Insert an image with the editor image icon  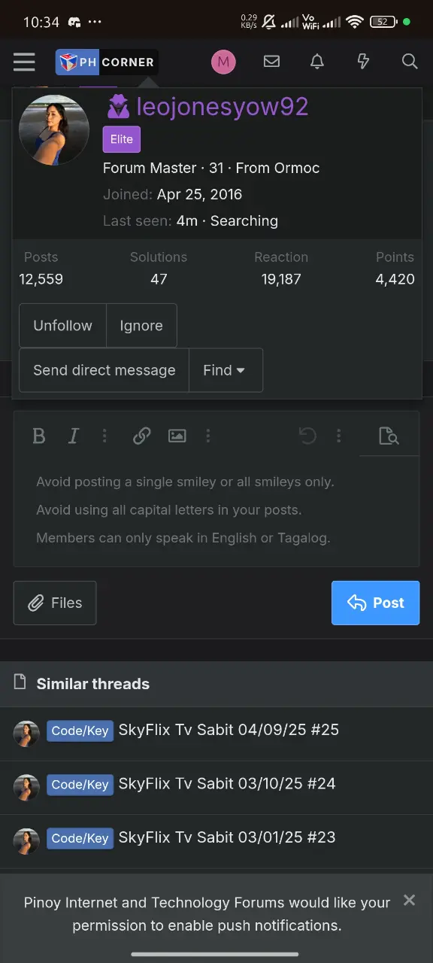(177, 436)
